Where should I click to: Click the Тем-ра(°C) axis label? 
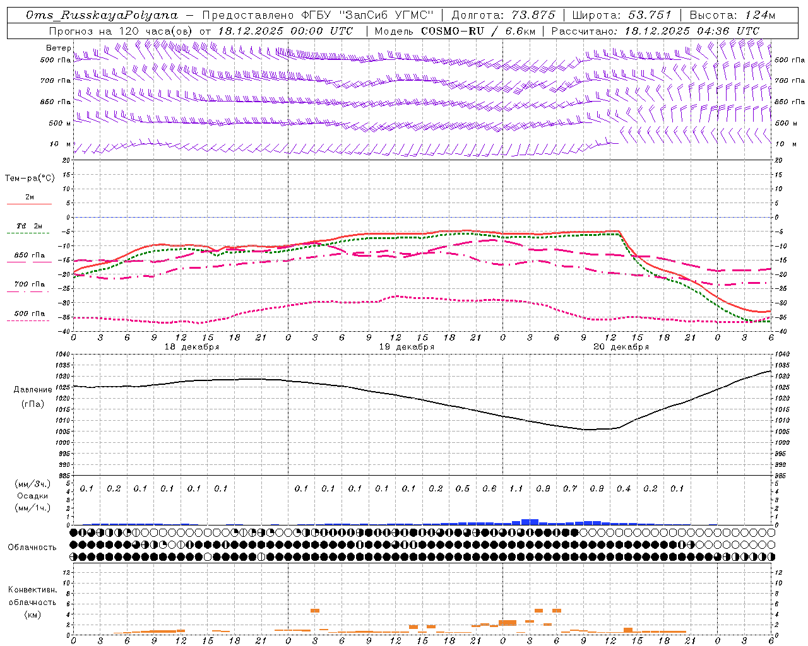point(30,179)
